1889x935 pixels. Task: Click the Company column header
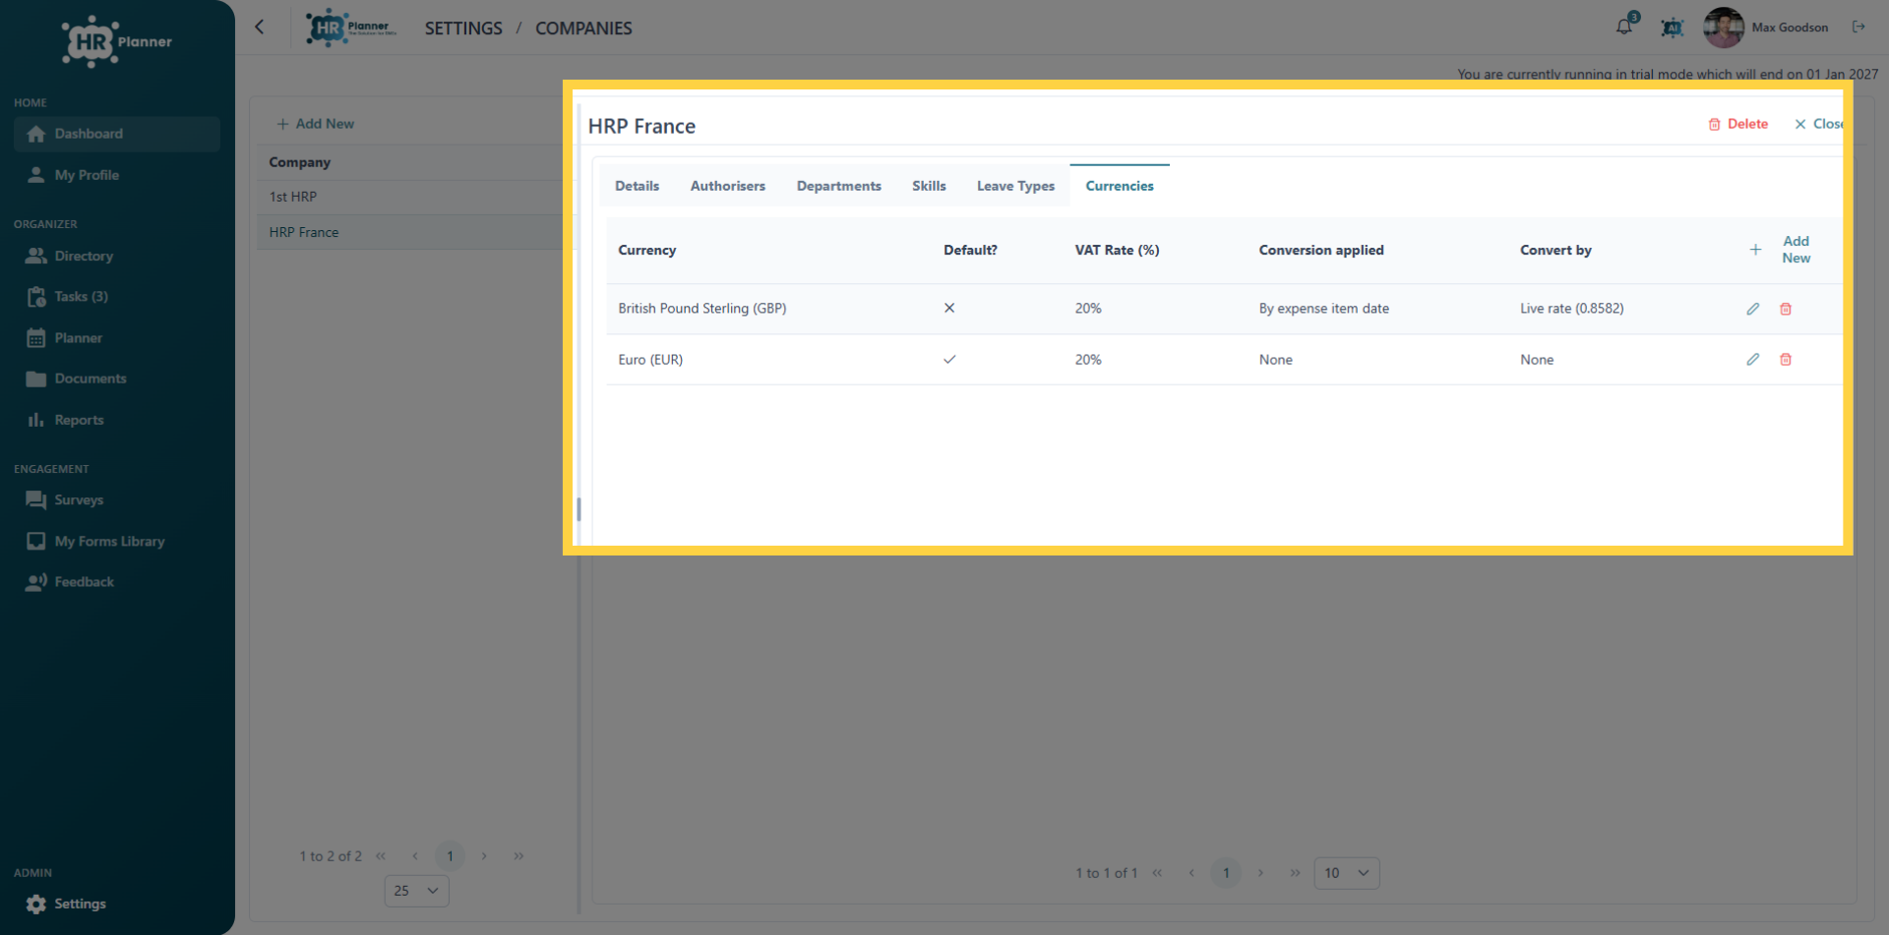(x=299, y=162)
